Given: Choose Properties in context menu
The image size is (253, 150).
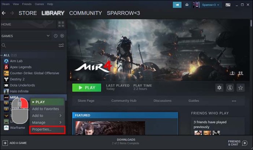Looking at the screenshot, I should tap(47, 130).
